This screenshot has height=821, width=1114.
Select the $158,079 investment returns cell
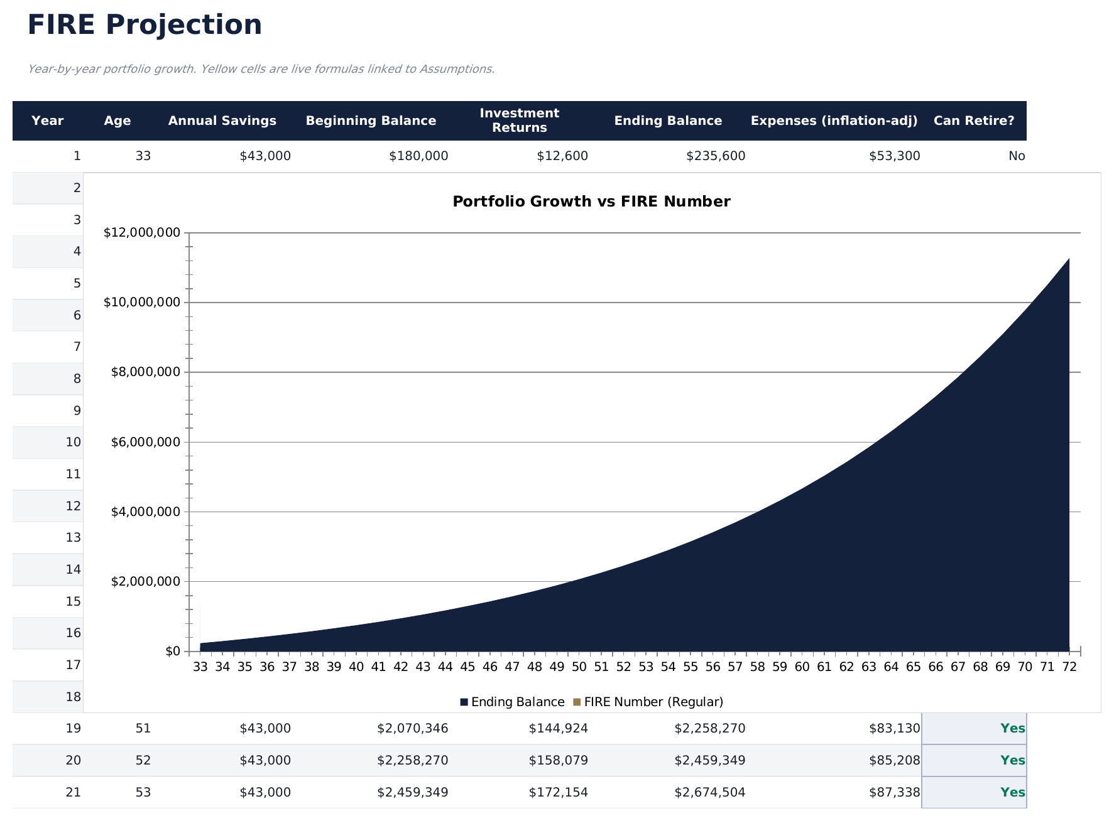click(558, 761)
